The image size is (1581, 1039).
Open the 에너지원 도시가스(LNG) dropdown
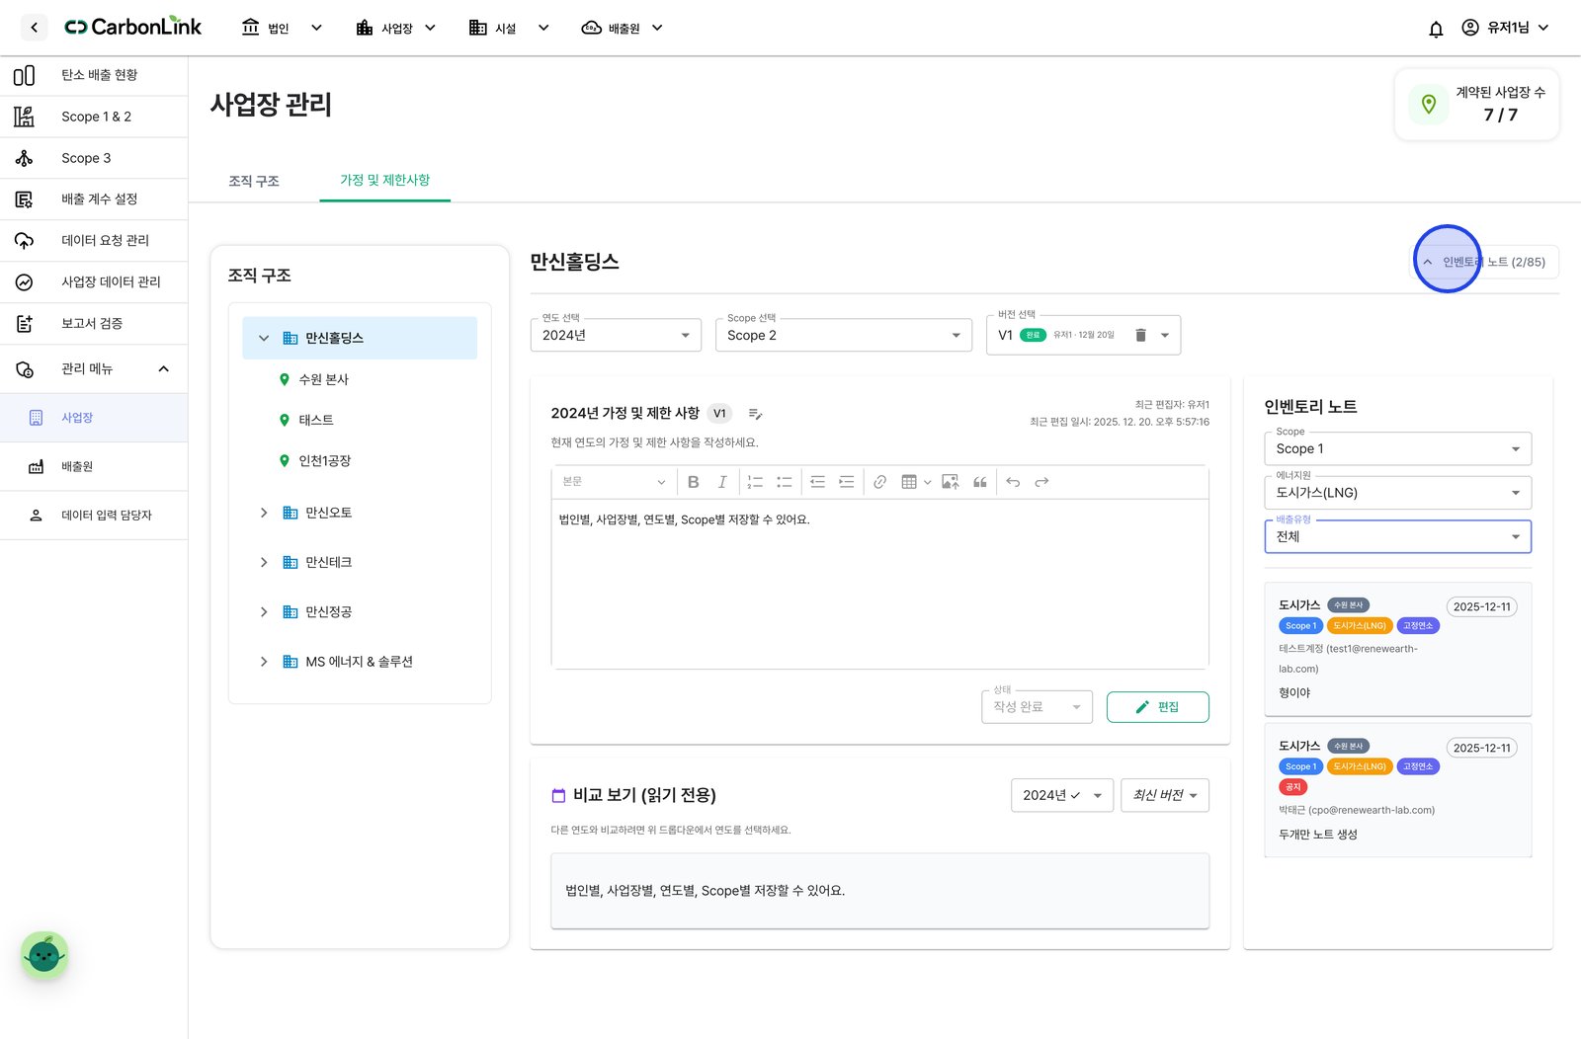(x=1397, y=493)
